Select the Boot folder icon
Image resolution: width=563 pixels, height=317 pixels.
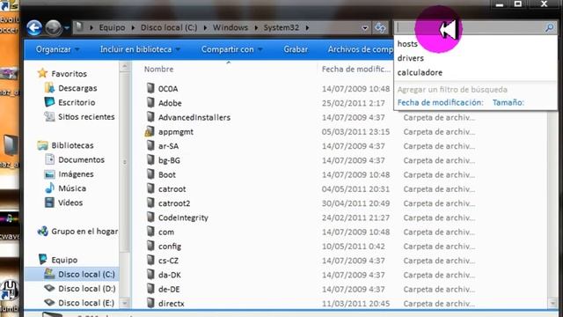pyautogui.click(x=150, y=174)
